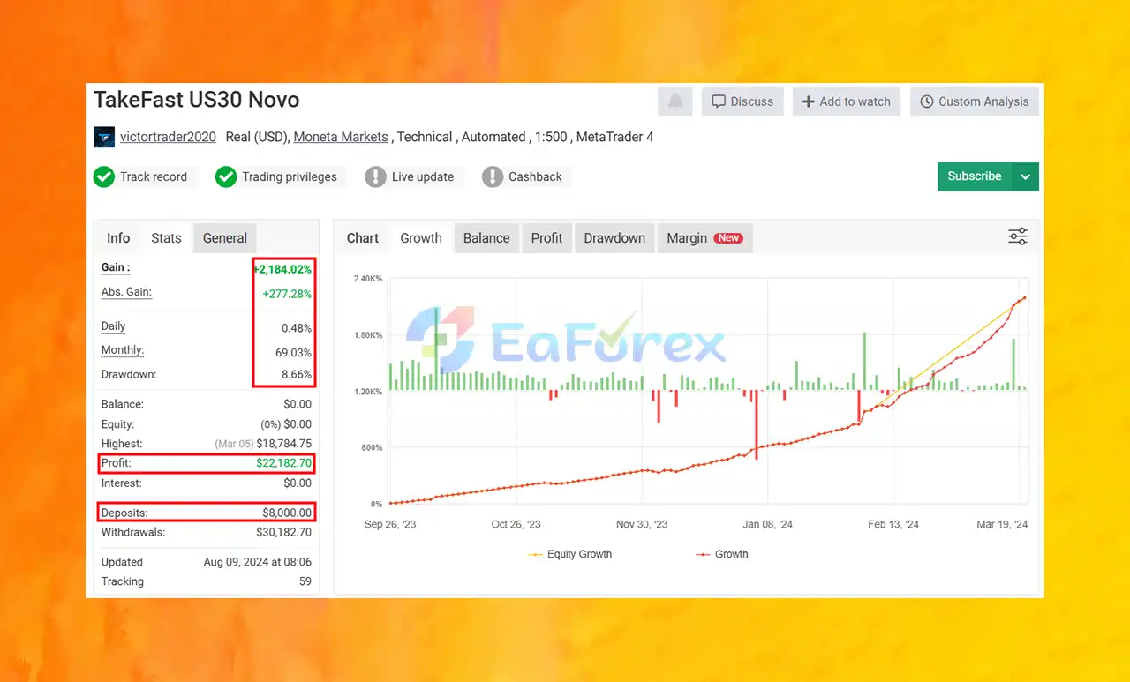The image size is (1130, 682).
Task: Switch to the Stats tab
Action: click(x=166, y=238)
